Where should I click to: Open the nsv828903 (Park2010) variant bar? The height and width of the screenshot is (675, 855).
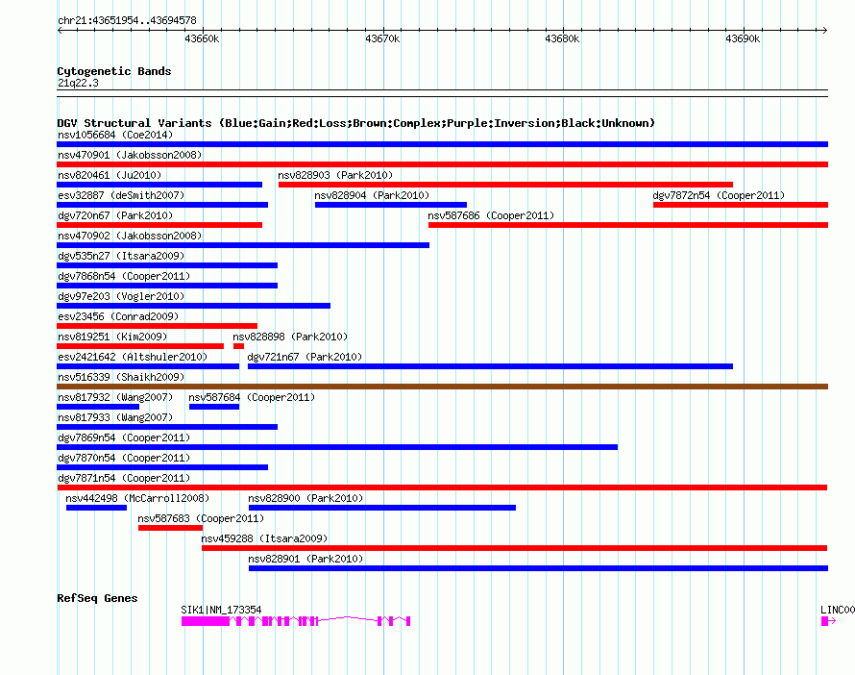click(505, 185)
